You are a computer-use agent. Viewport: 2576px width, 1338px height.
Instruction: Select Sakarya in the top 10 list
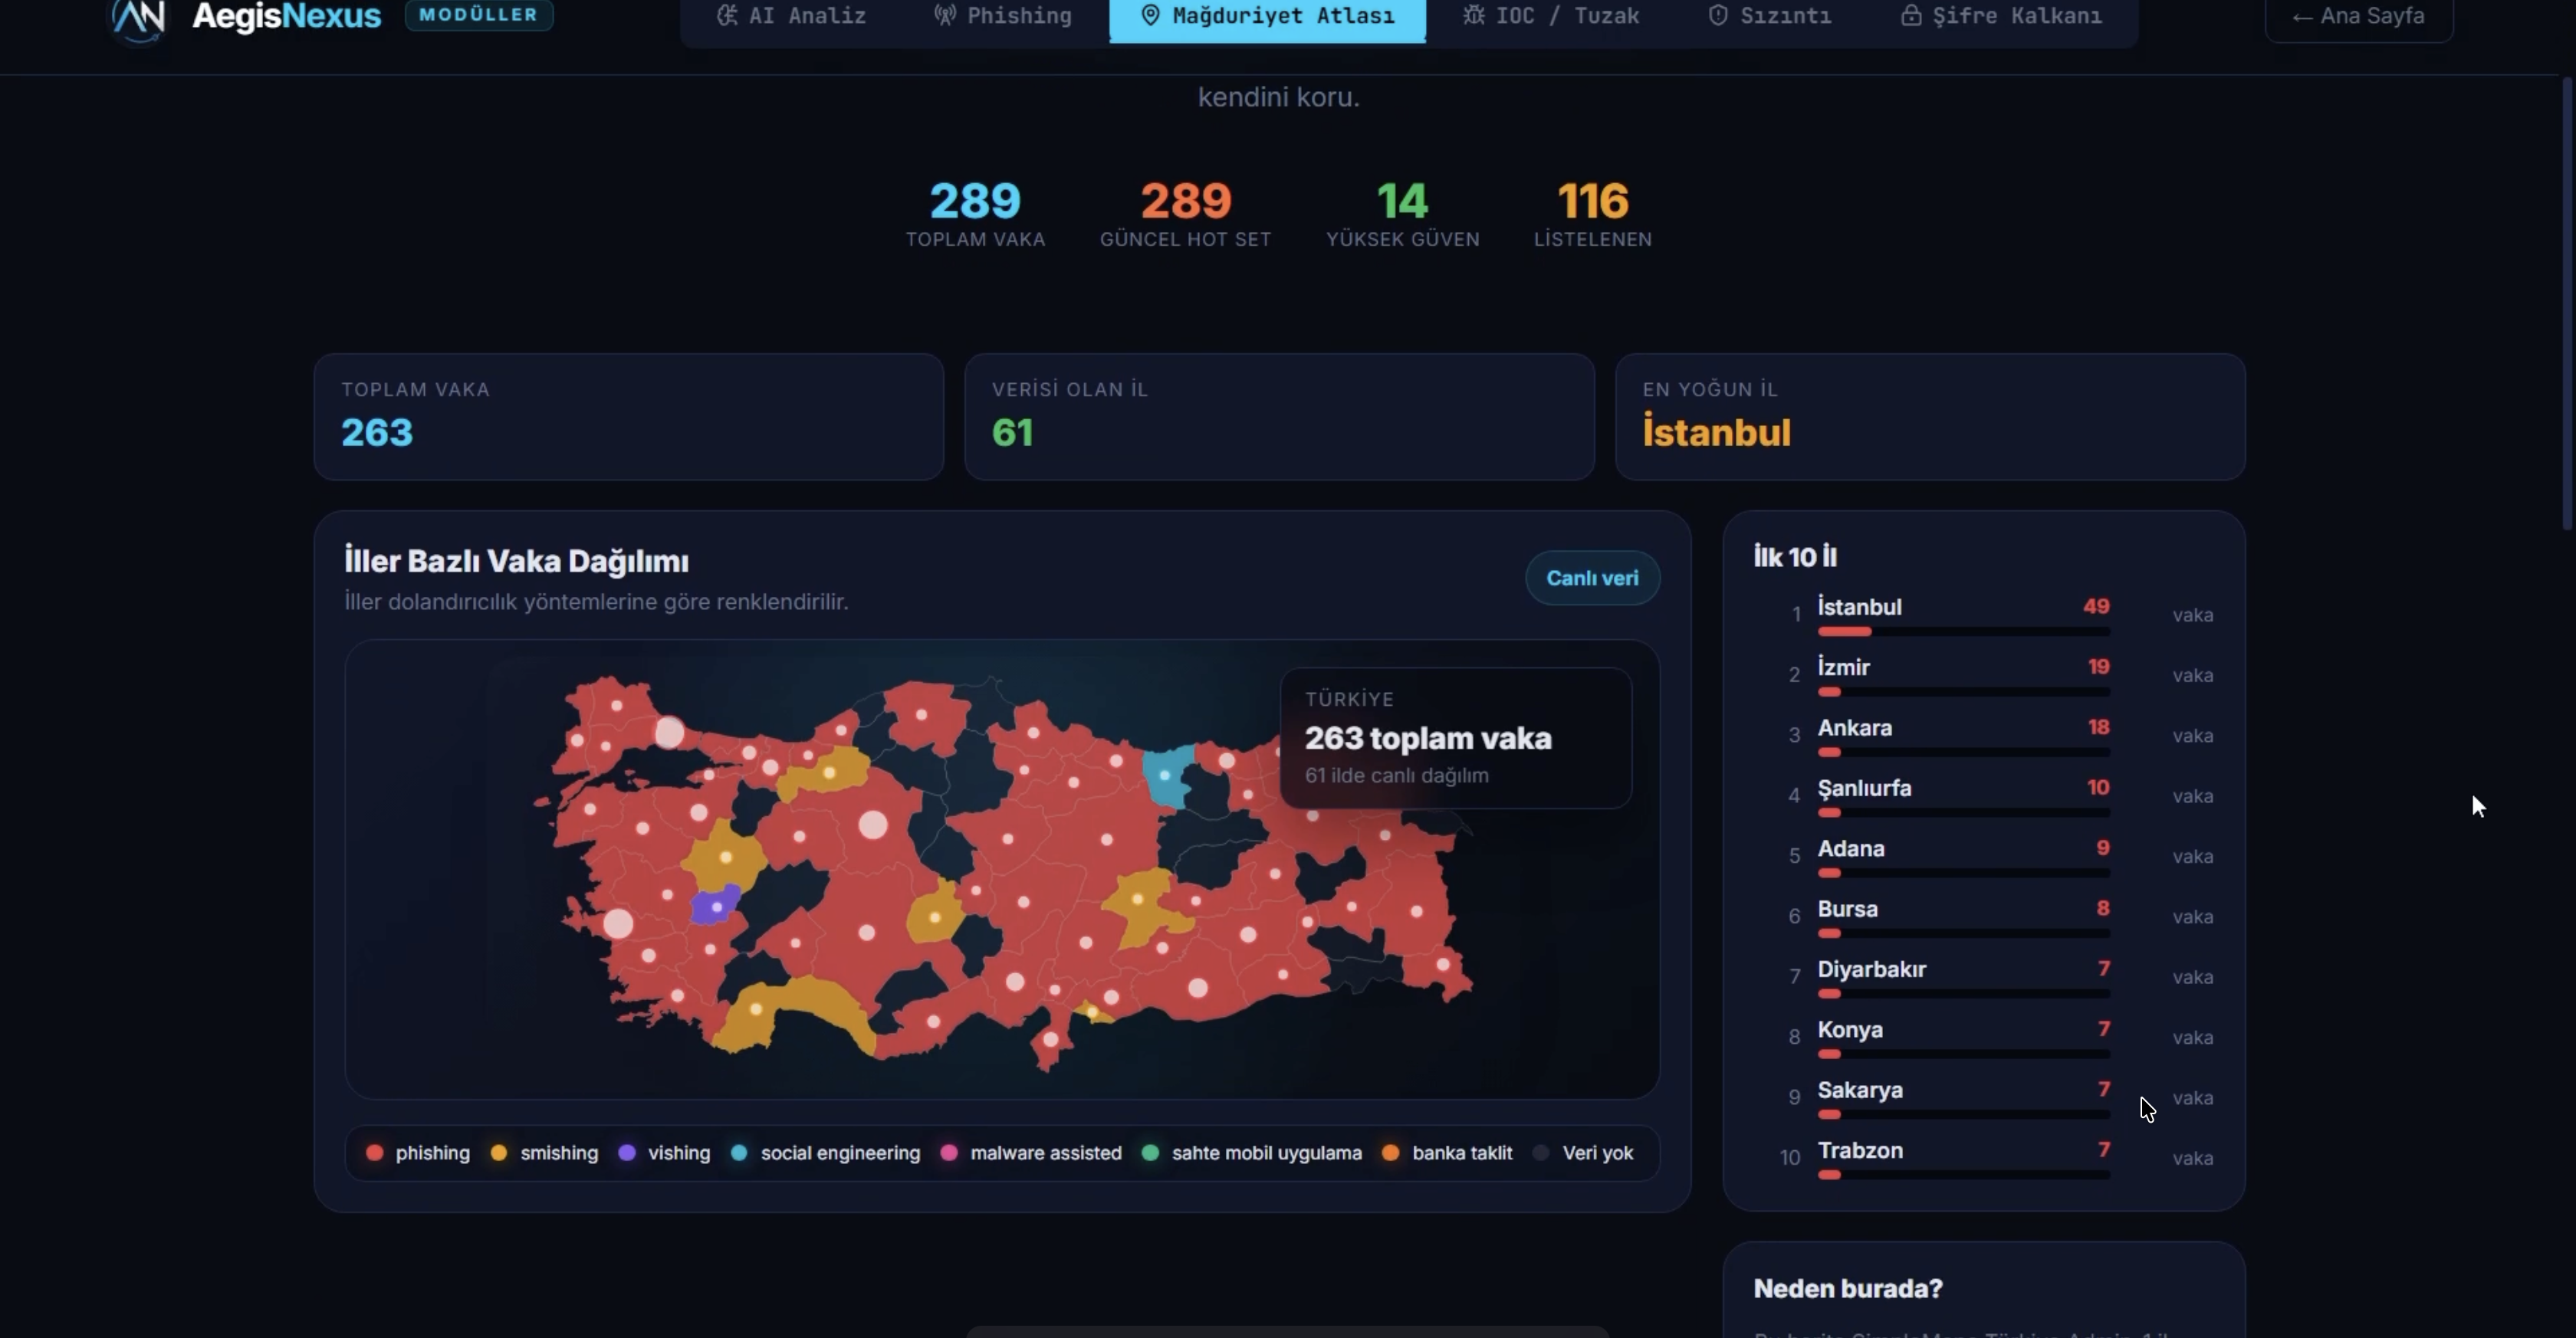pos(1983,1097)
